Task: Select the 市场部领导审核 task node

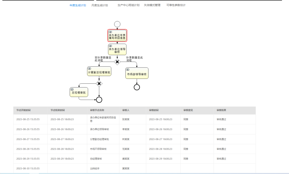Action: (137, 73)
